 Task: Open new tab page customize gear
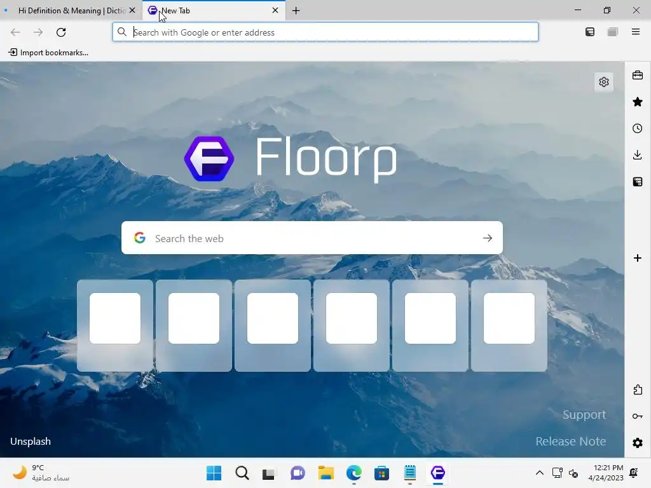click(x=604, y=82)
